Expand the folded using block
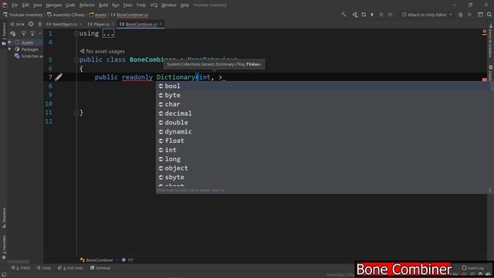494x278 pixels. [108, 33]
